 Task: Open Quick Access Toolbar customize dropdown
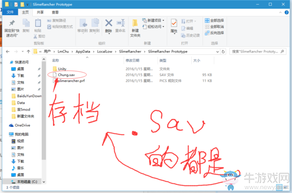[27, 5]
